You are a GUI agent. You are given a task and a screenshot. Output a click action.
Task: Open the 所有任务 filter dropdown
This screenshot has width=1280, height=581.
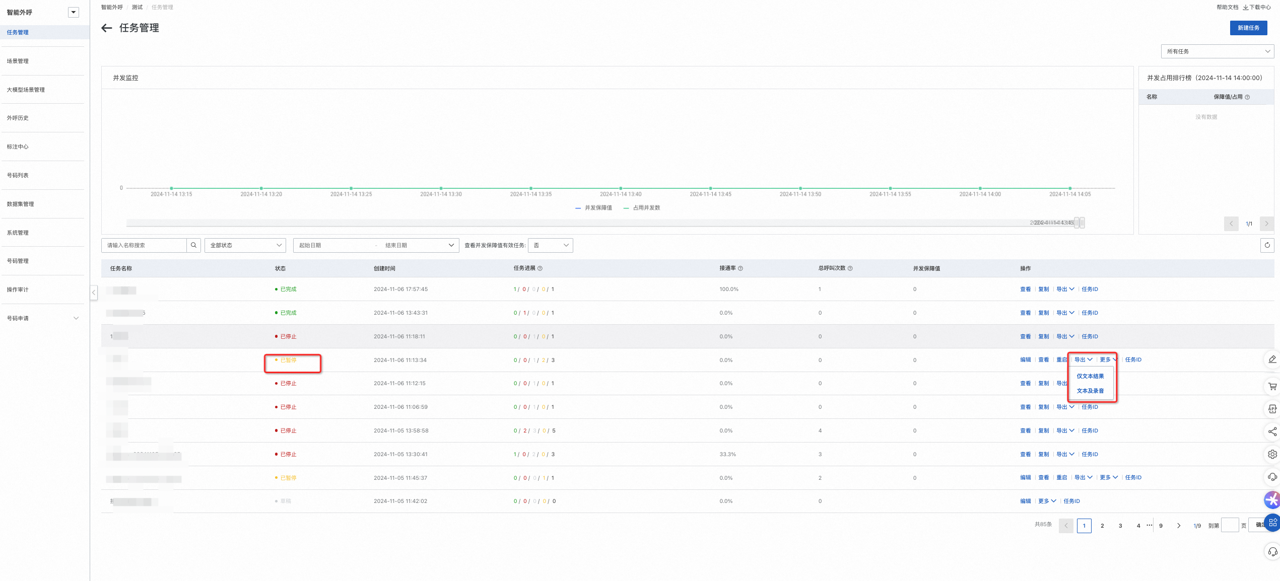coord(1217,51)
